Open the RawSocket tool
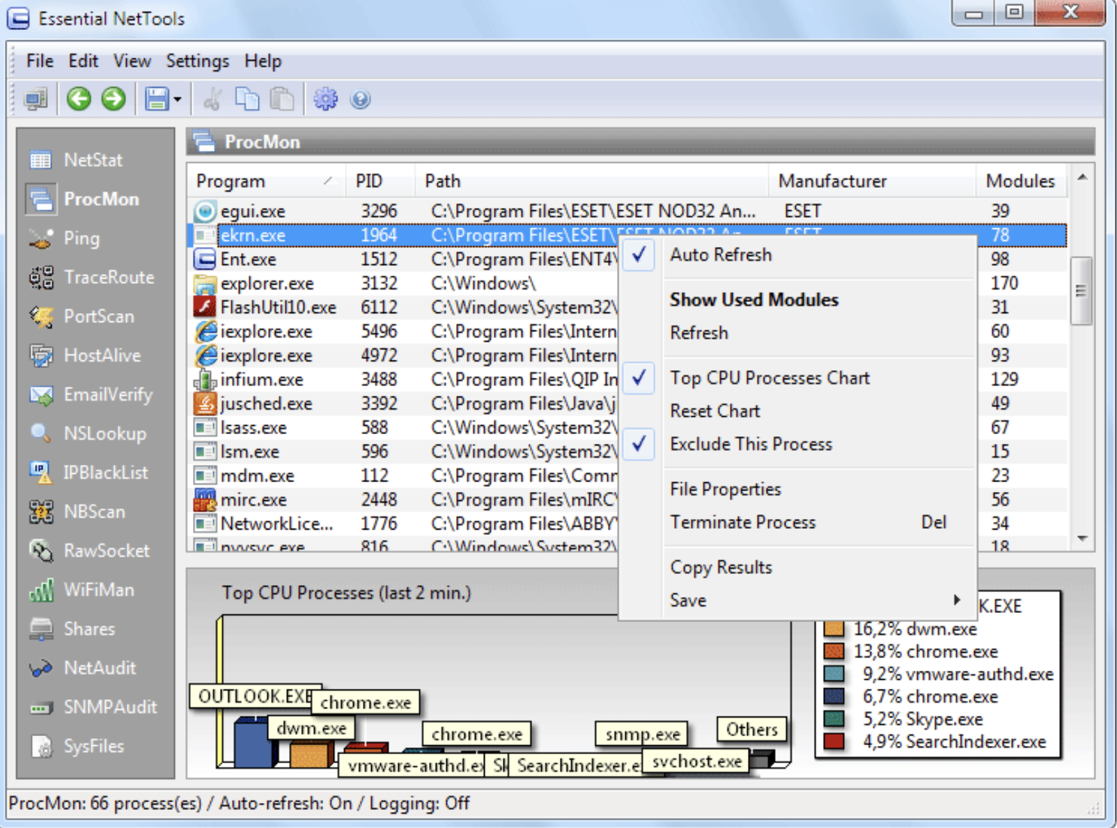The height and width of the screenshot is (828, 1117). click(89, 550)
